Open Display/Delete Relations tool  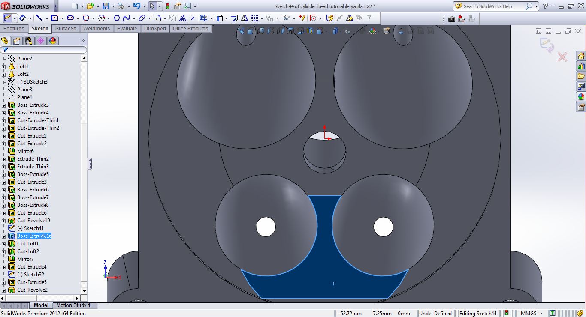click(x=287, y=18)
